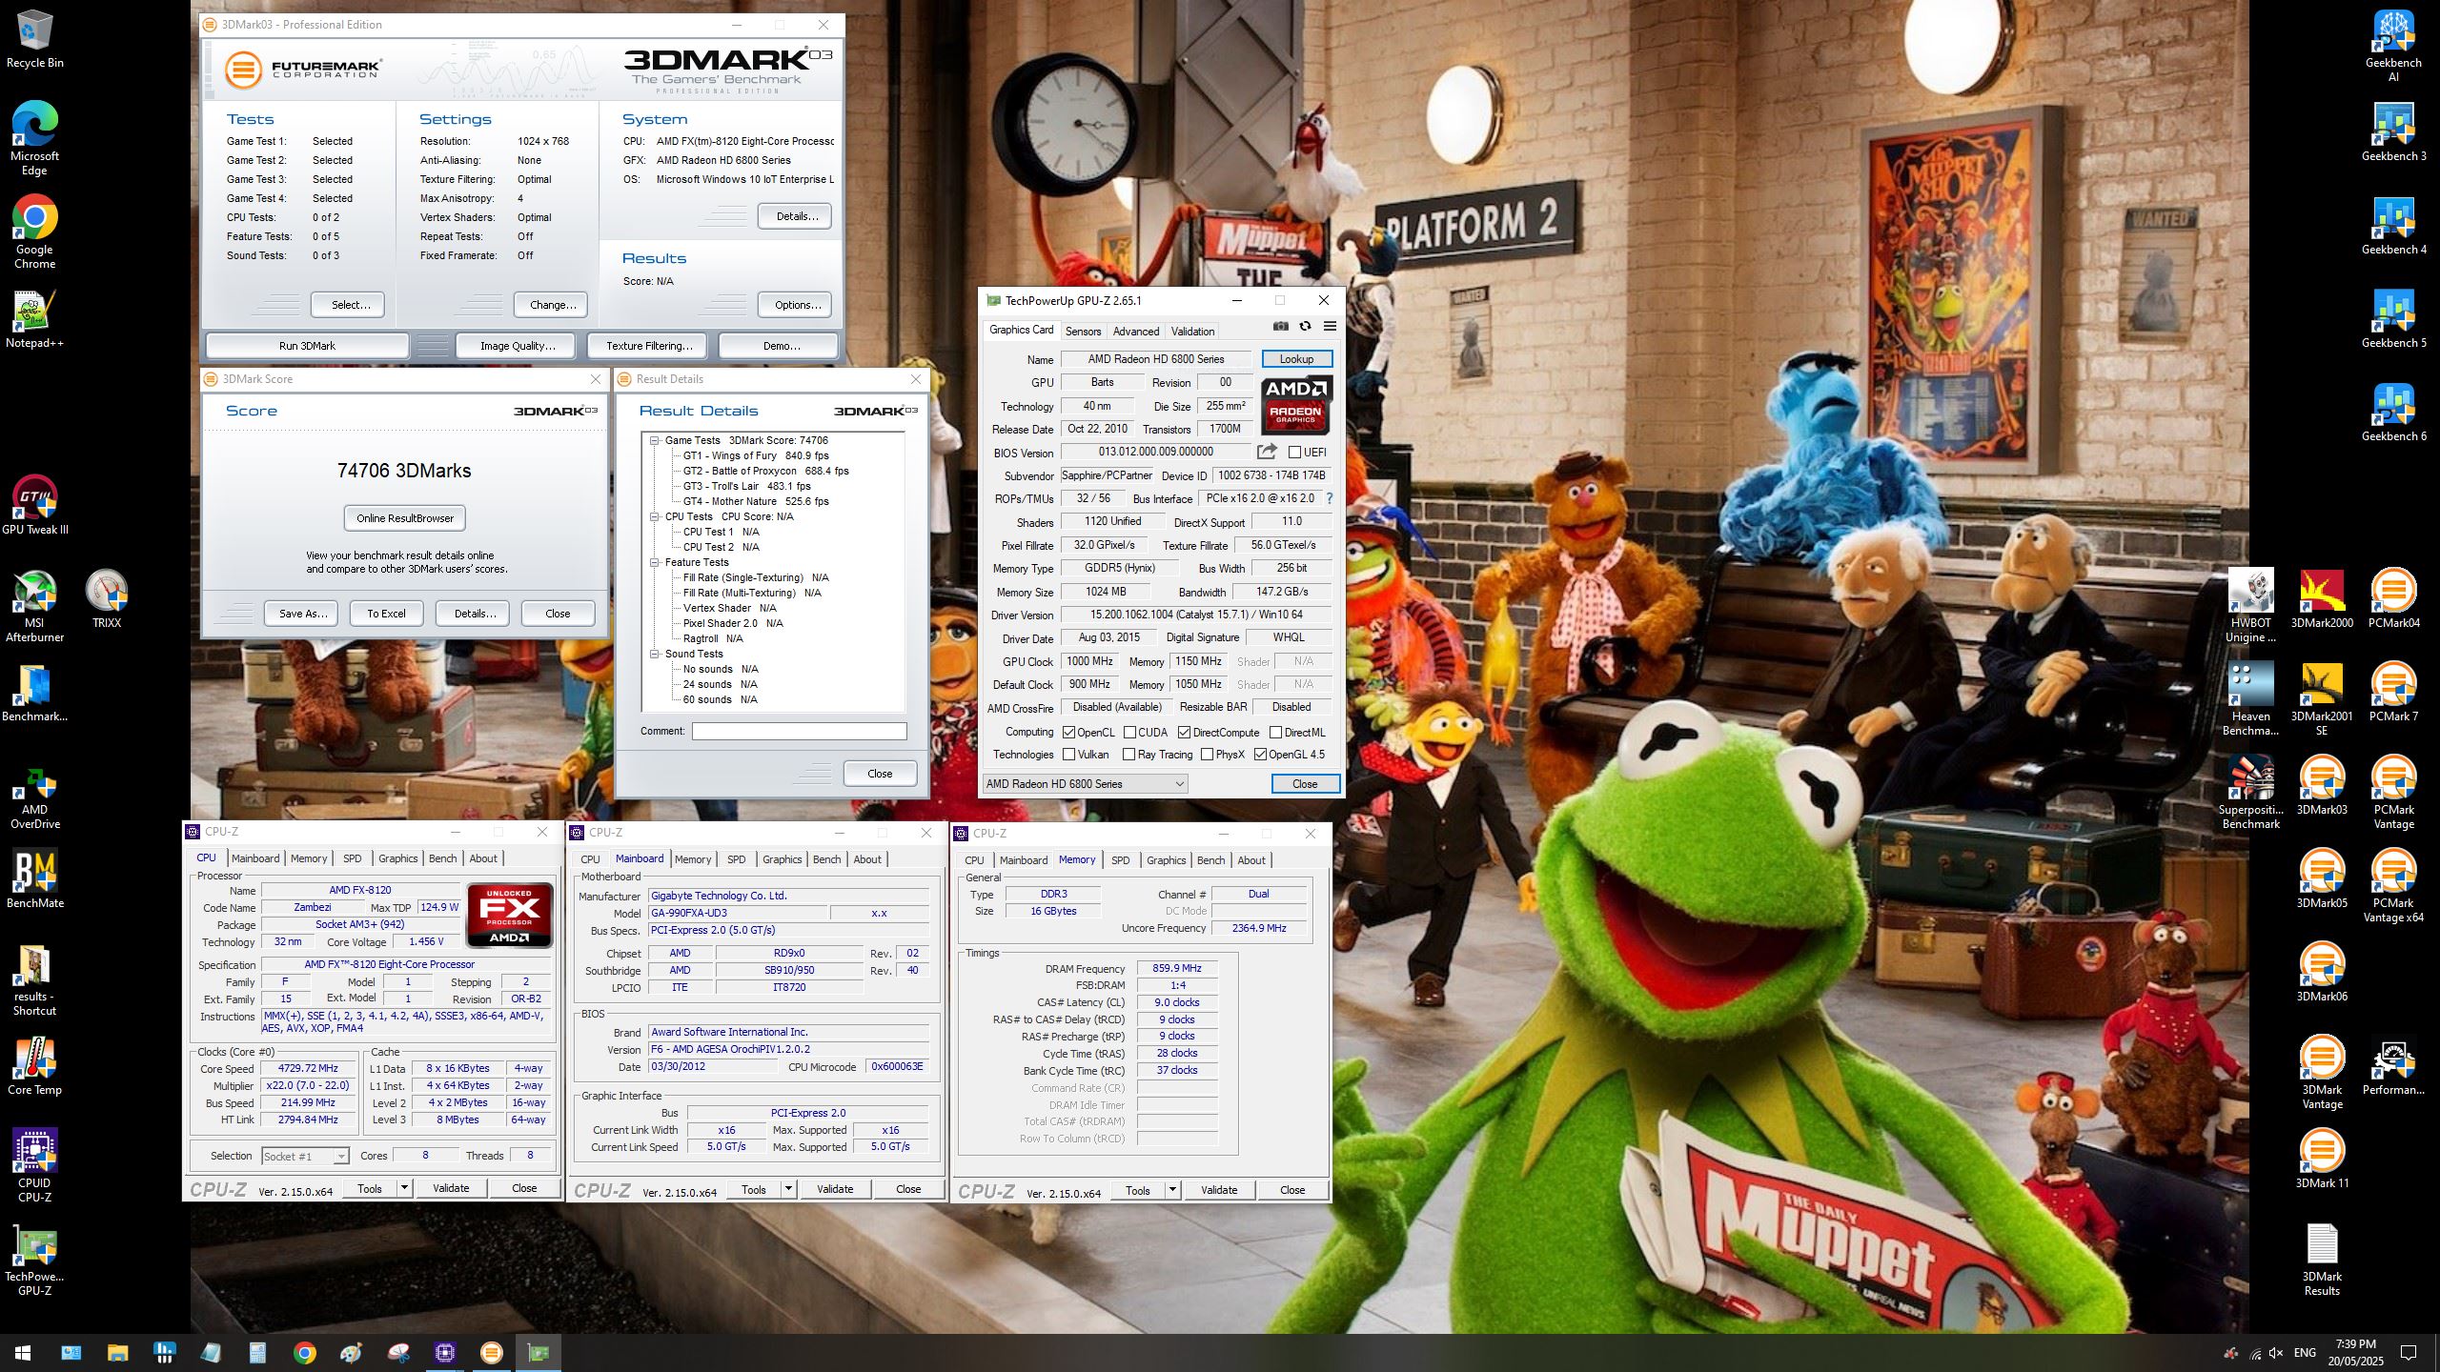Collapse Sound Tests tree node
This screenshot has width=2440, height=1372.
(655, 655)
